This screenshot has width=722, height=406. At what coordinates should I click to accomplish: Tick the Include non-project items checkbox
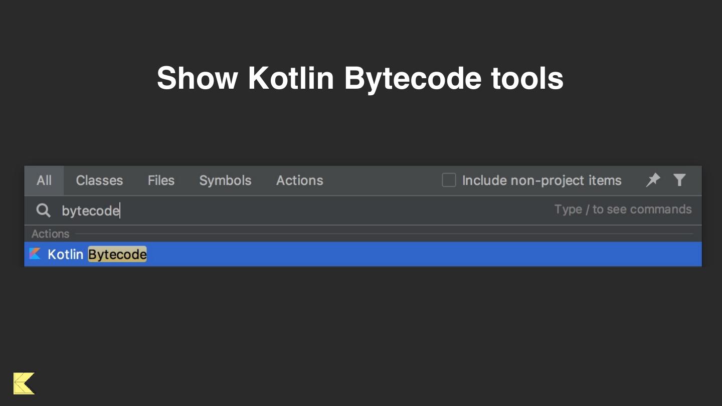[449, 180]
